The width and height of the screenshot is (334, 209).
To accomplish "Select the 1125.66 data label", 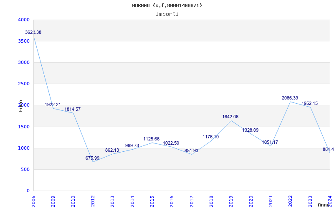I will click(152, 139).
